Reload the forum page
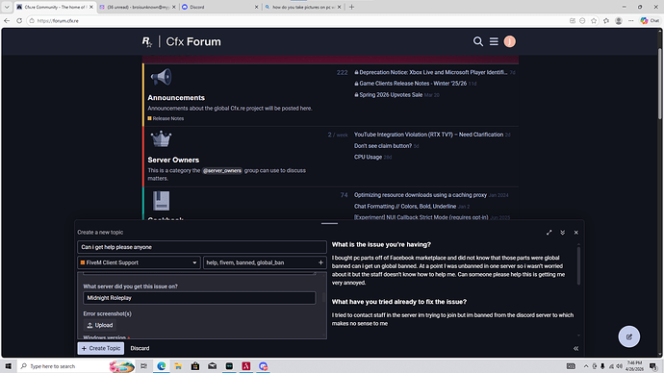This screenshot has width=664, height=373. 19,20
